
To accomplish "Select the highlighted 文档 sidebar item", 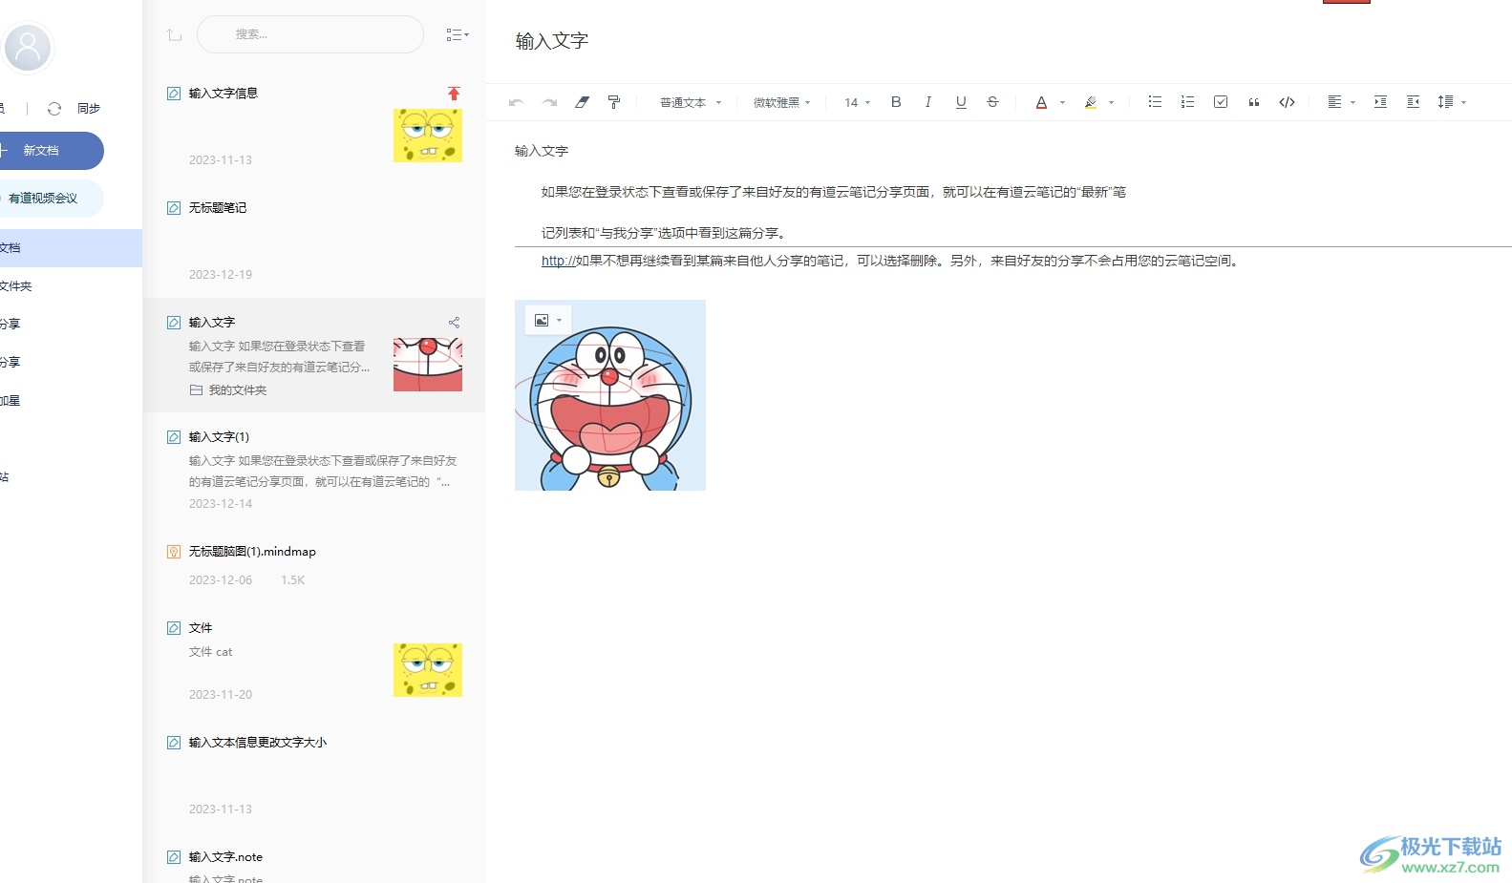I will pyautogui.click(x=71, y=248).
